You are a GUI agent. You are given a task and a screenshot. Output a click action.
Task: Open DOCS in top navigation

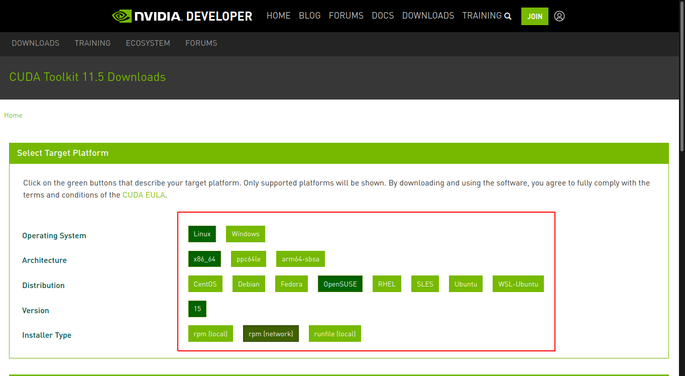pos(383,16)
